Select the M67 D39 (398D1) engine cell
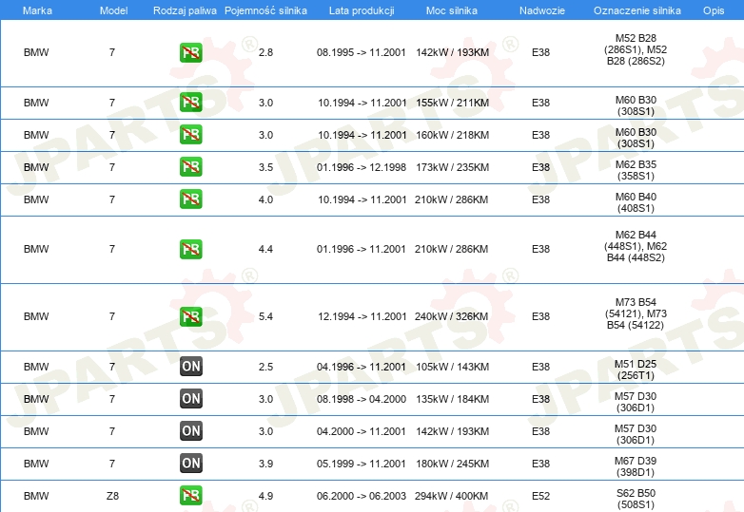744x512 pixels. coord(636,466)
